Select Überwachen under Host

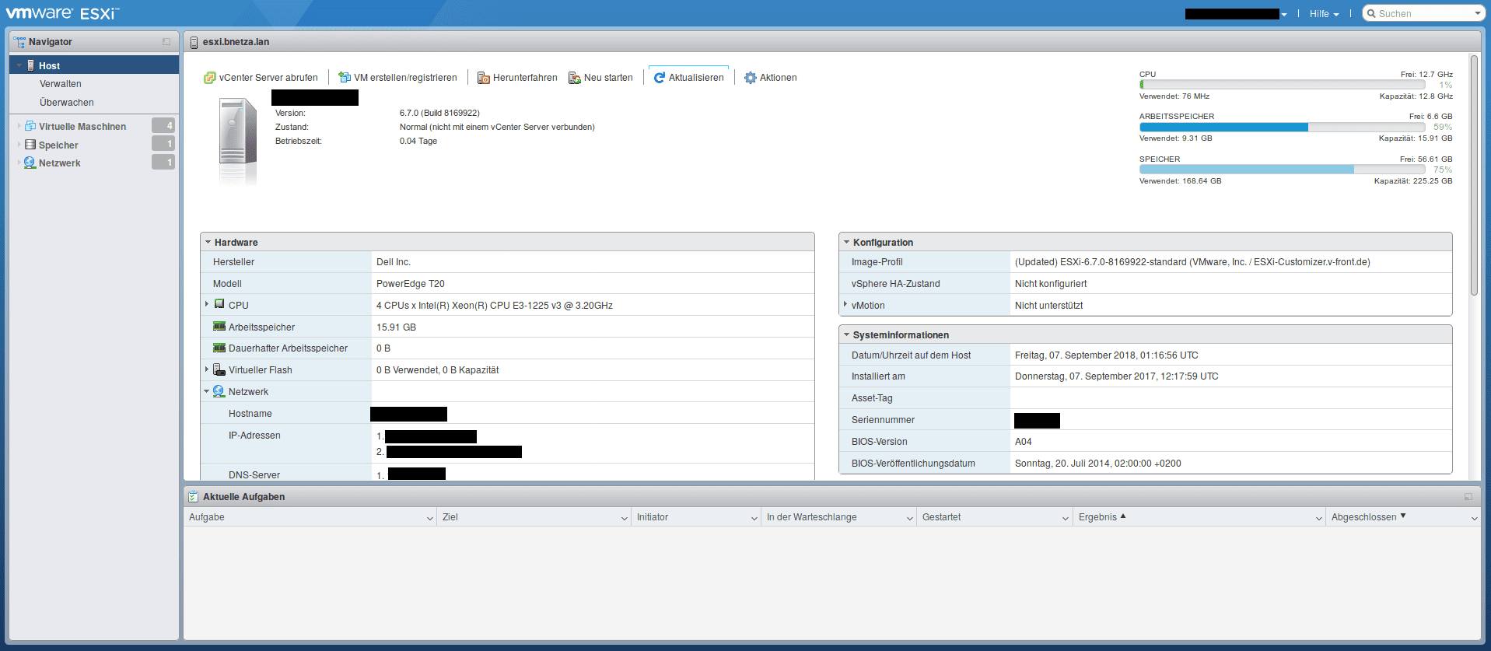point(67,103)
